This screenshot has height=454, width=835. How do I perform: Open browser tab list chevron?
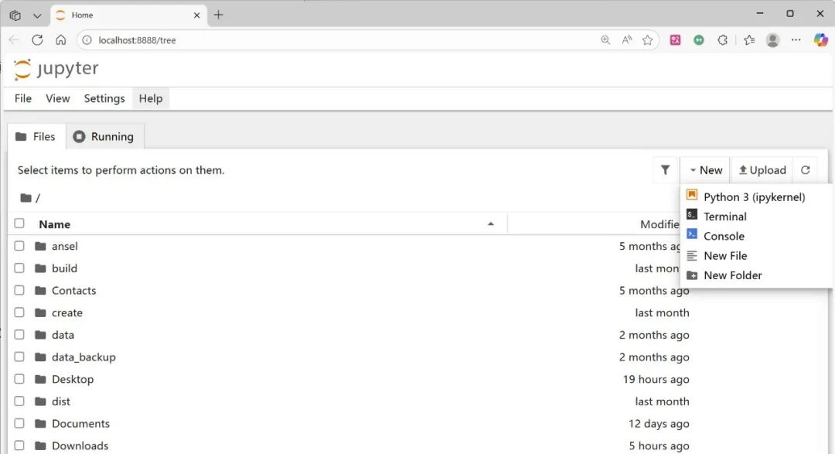(37, 15)
